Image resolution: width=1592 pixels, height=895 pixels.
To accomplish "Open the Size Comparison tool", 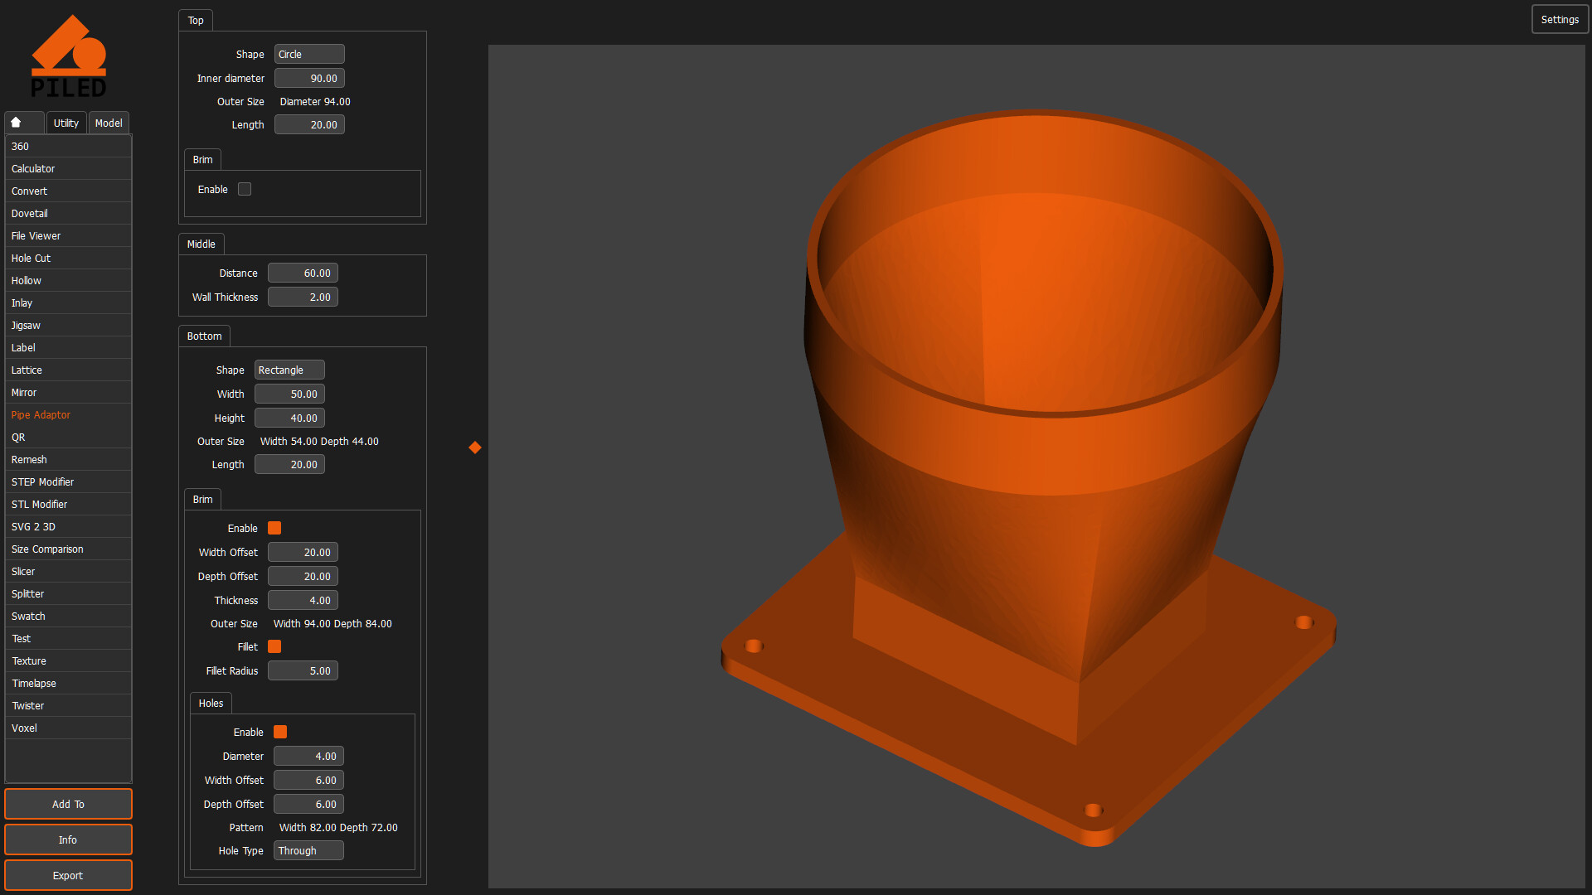I will [x=68, y=549].
